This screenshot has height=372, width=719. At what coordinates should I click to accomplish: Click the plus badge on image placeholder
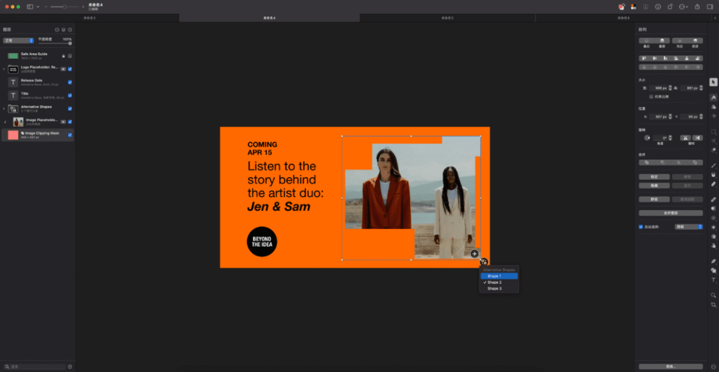point(475,254)
